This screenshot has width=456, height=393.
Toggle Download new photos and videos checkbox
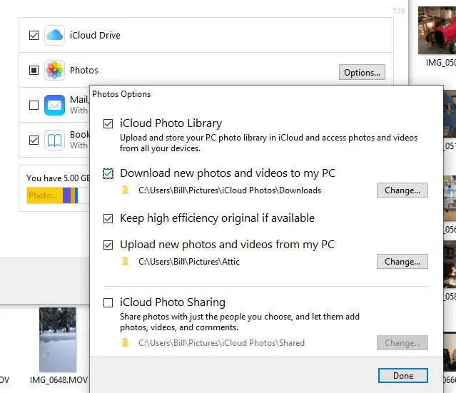click(x=108, y=173)
